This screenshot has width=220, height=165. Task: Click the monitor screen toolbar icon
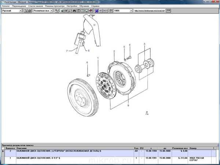(87, 11)
